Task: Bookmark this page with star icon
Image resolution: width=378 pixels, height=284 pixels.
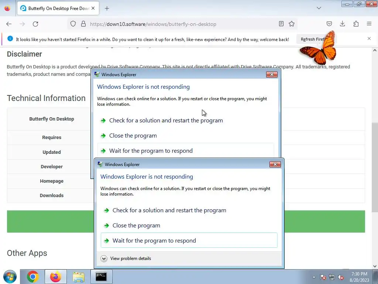Action: 292,24
